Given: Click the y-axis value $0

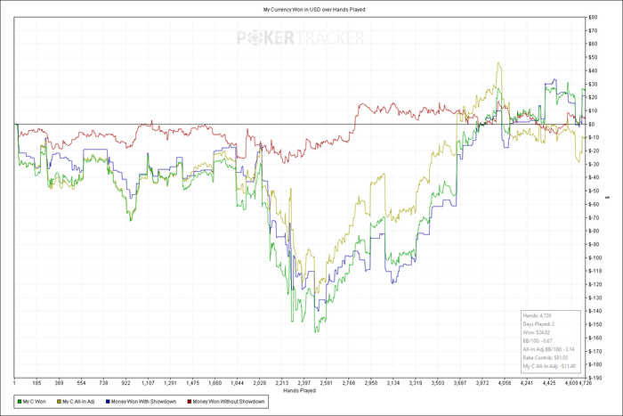Looking at the screenshot, I should point(592,124).
